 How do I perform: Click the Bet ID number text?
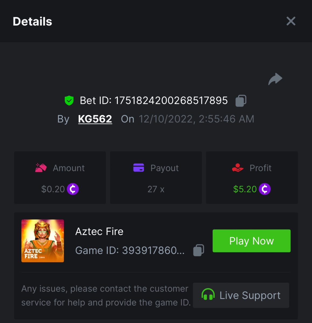click(x=171, y=101)
